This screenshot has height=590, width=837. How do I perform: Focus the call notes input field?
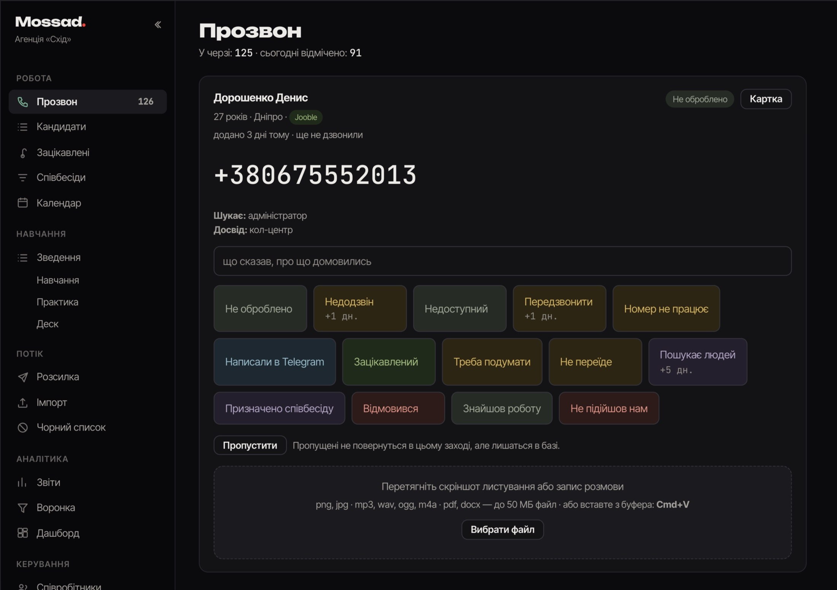coord(502,261)
